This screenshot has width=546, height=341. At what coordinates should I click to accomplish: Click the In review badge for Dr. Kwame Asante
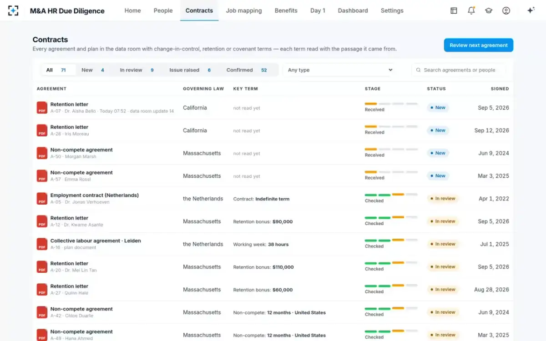click(x=442, y=221)
